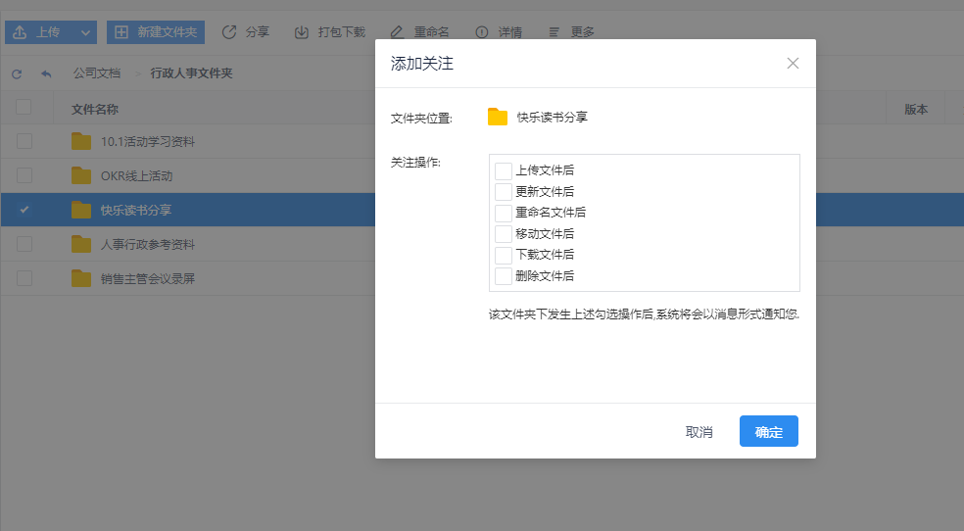This screenshot has height=531, width=964.
Task: Click the refresh icon in breadcrumb bar
Action: point(17,73)
